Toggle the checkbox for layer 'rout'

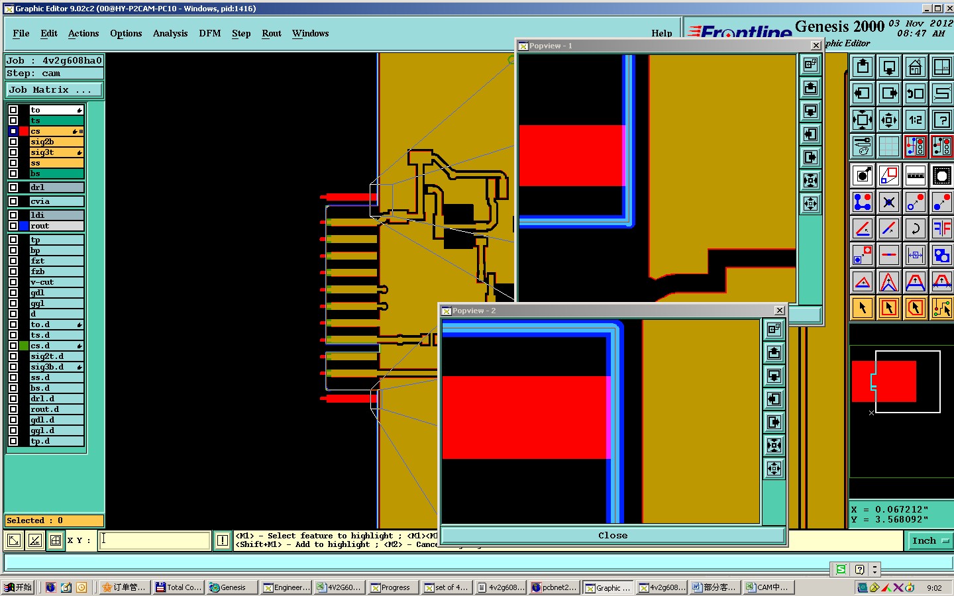click(x=13, y=226)
